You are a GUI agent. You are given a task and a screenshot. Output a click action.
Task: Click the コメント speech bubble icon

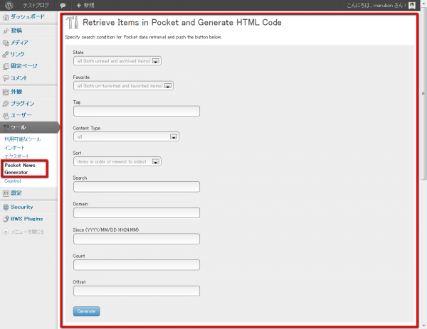tap(6, 78)
